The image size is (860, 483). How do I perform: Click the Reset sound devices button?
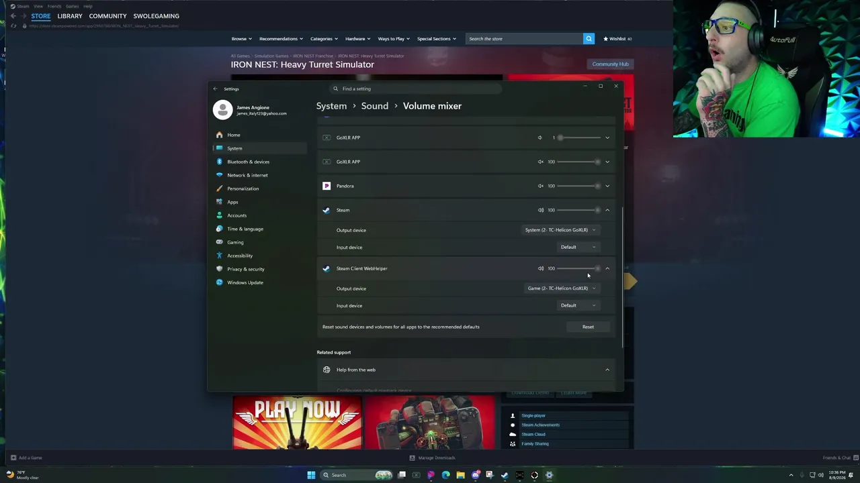(588, 327)
